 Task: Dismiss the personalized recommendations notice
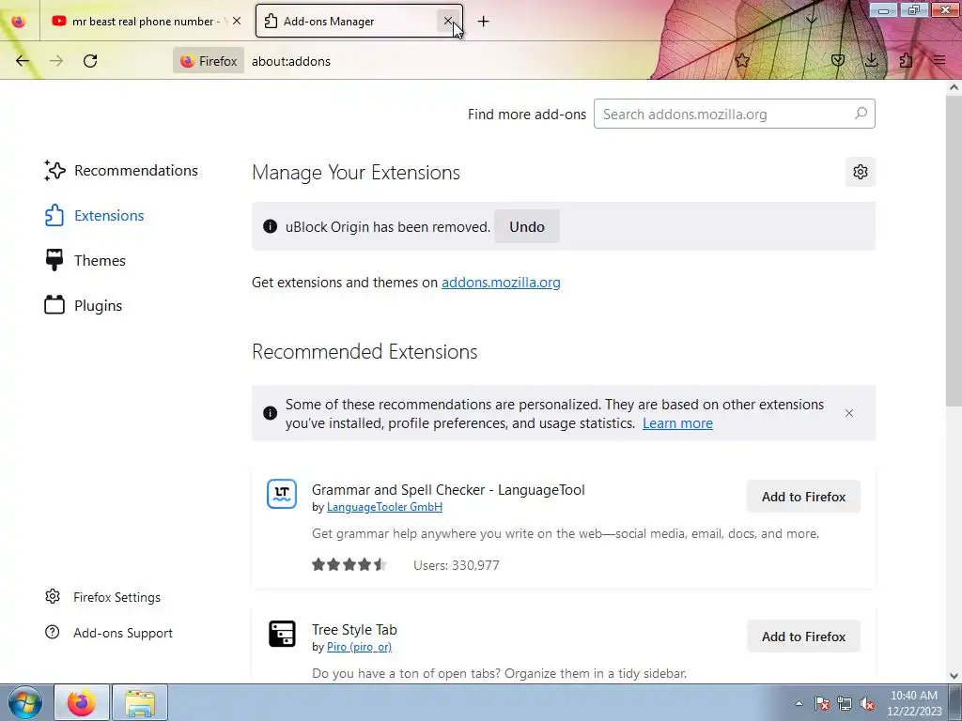pos(849,413)
